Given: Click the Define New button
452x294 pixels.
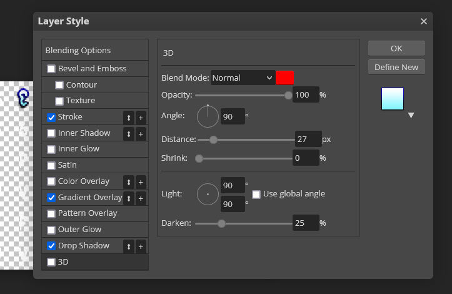Looking at the screenshot, I should [396, 67].
